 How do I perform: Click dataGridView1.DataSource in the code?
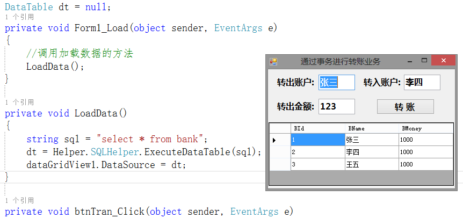click(x=90, y=165)
